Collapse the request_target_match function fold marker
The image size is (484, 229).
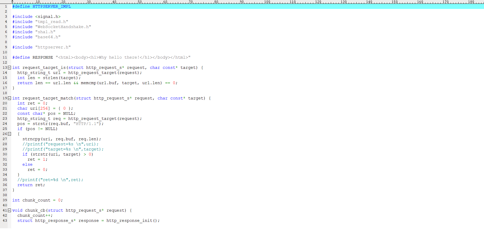pos(9,98)
